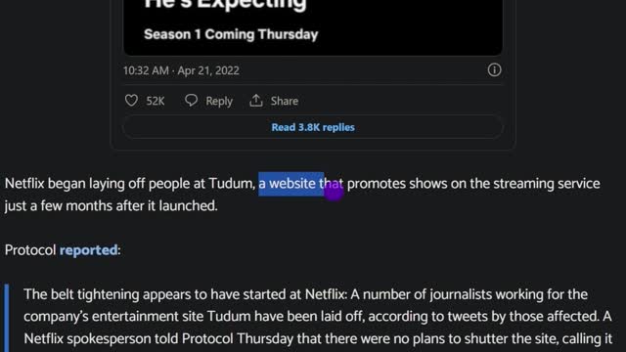Open Read 3.8K replies
The height and width of the screenshot is (352, 626).
pos(313,127)
